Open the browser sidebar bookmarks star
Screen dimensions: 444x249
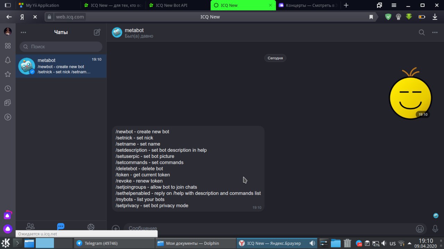point(8,74)
